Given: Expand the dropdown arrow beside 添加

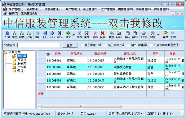Looking at the screenshot, I should tap(74, 35).
